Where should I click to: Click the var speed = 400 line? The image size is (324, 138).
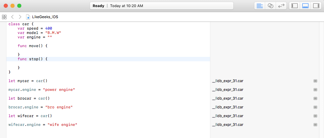(x=35, y=28)
